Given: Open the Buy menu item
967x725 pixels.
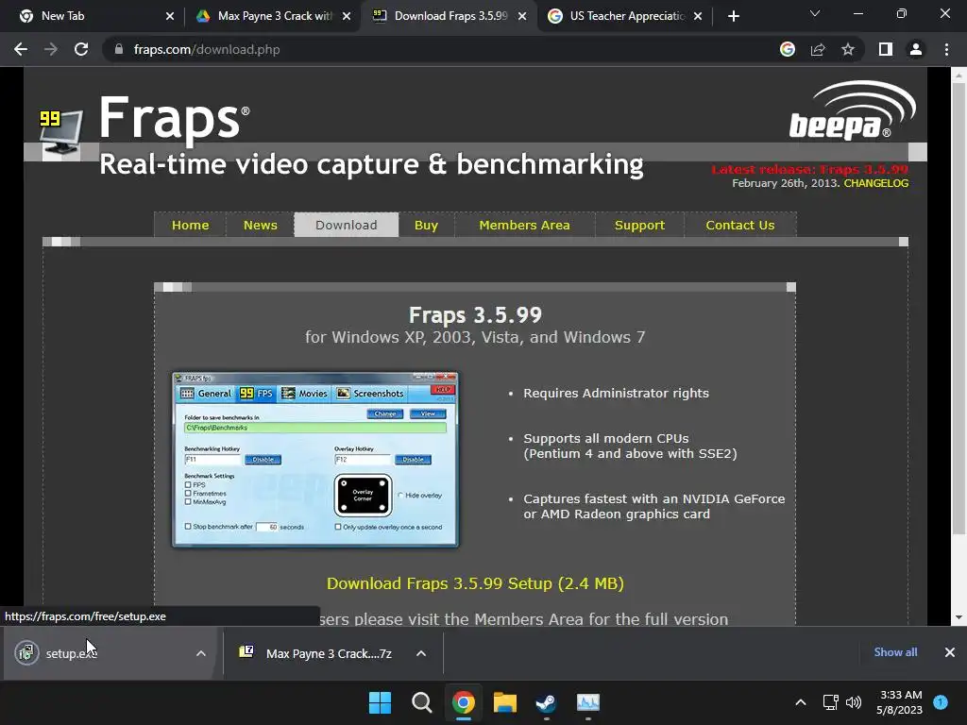Looking at the screenshot, I should [426, 225].
